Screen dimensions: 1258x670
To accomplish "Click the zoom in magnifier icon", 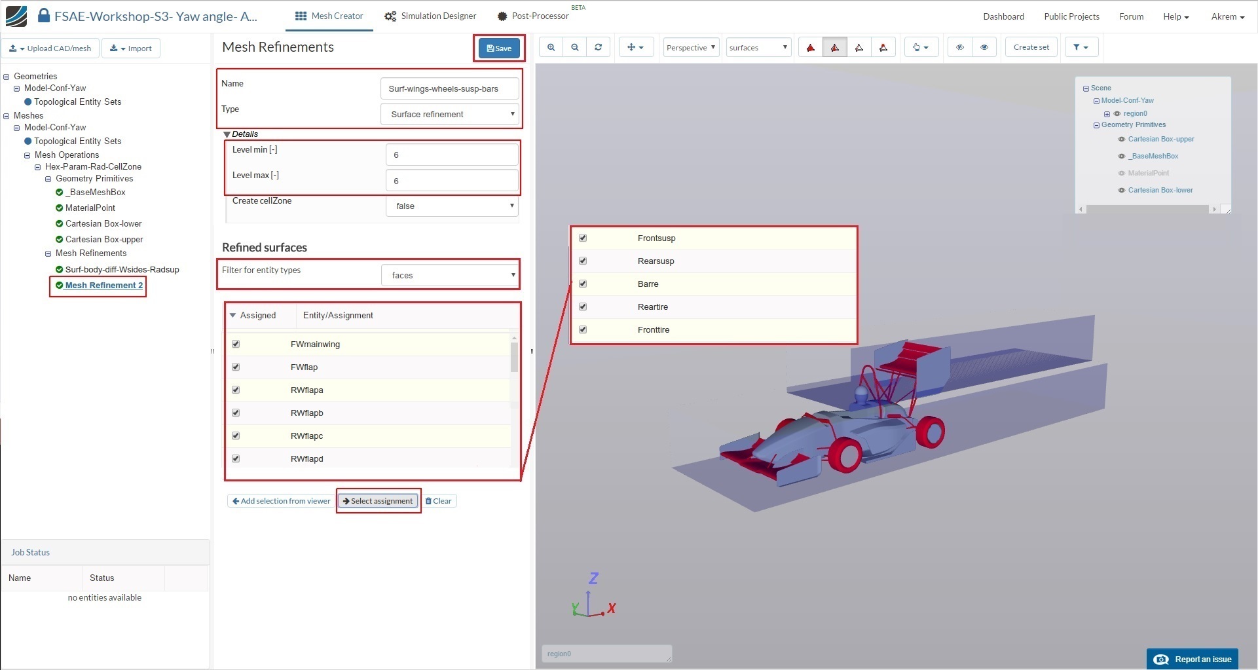I will click(551, 47).
